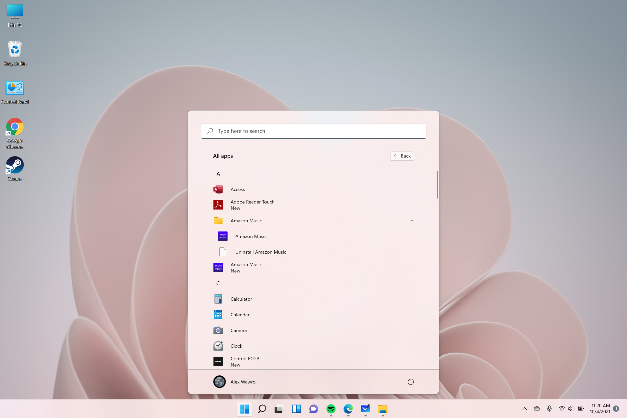Select the Calendar app entry
The height and width of the screenshot is (418, 627).
[x=240, y=315]
